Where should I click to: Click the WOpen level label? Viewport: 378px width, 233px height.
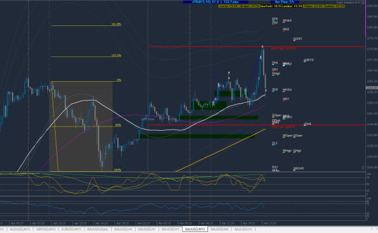coord(287,136)
